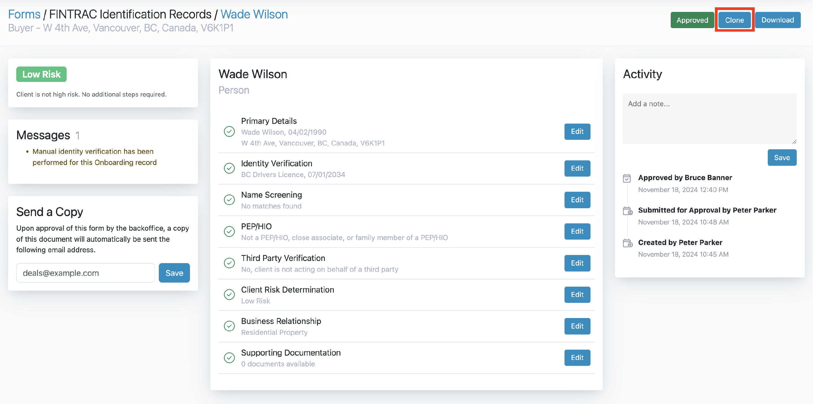Click the PEP/HIO completed check icon
The image size is (813, 404).
pos(229,231)
